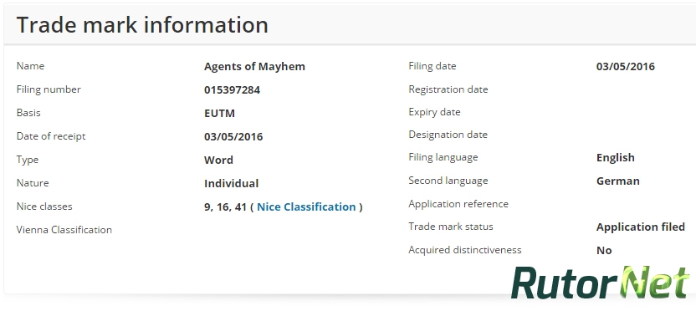Screen dimensions: 696x311
Task: Click the Application reference label
Action: tap(458, 204)
